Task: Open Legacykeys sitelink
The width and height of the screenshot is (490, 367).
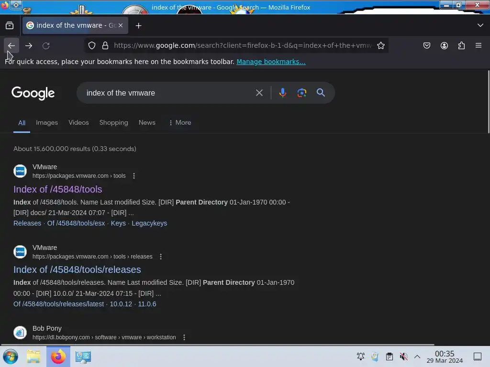Action: pyautogui.click(x=149, y=223)
